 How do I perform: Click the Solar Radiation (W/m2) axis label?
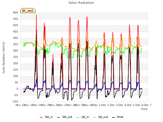[4, 58]
